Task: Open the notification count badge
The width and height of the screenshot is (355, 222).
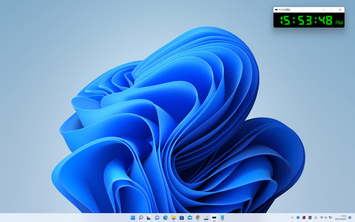Action: (350, 218)
